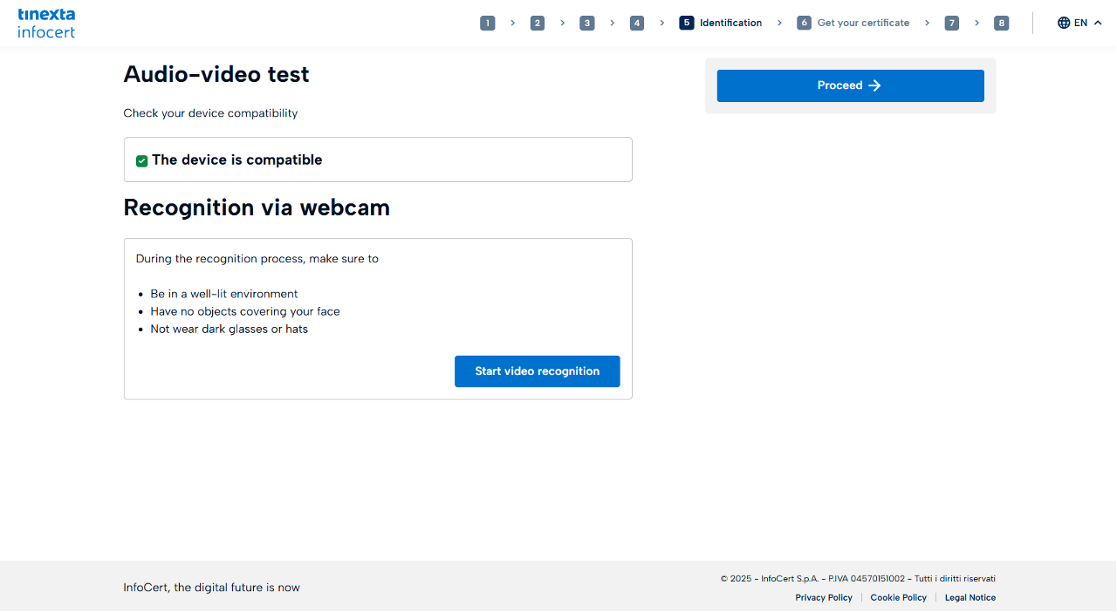
Task: Click step 7 number badge
Action: tap(951, 24)
